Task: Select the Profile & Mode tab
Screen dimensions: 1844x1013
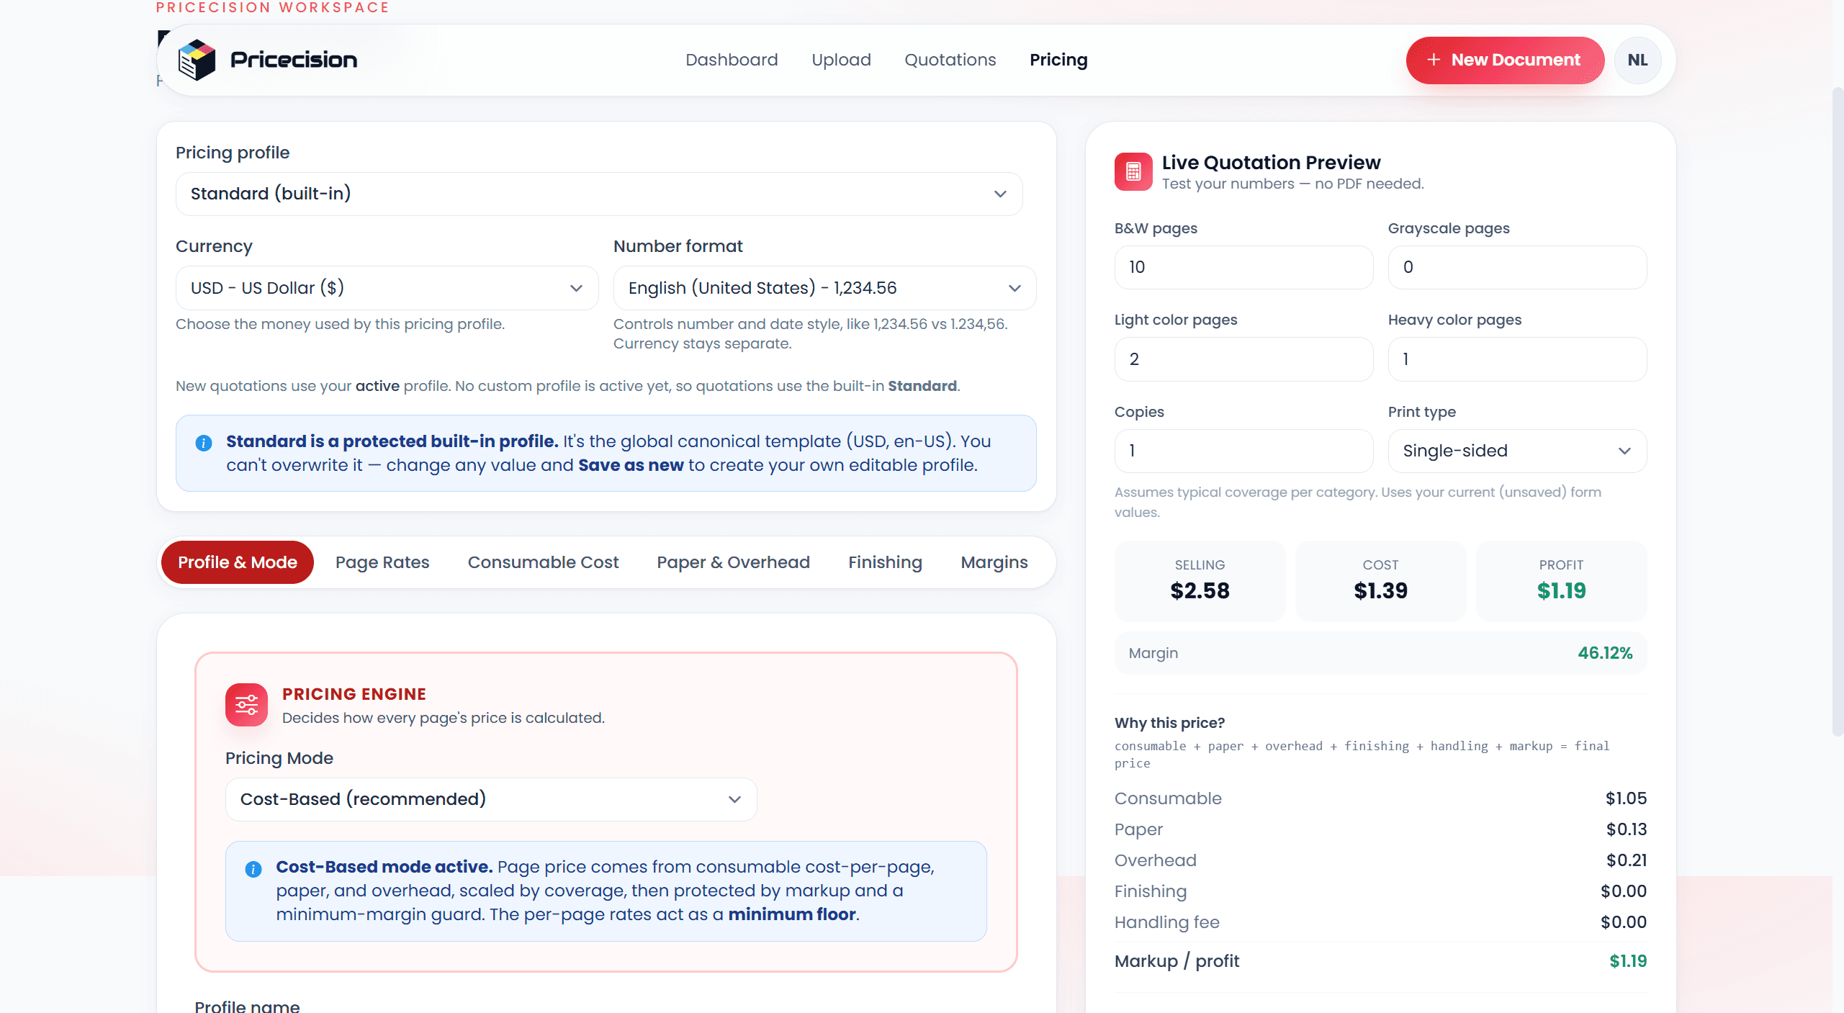Action: coord(238,562)
